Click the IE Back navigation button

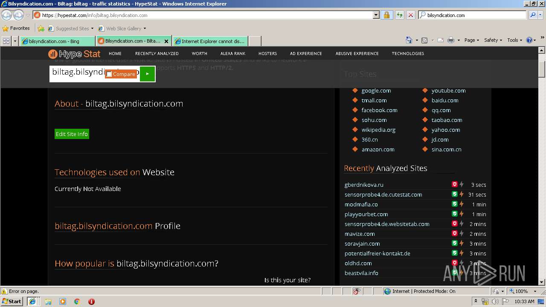[6, 15]
